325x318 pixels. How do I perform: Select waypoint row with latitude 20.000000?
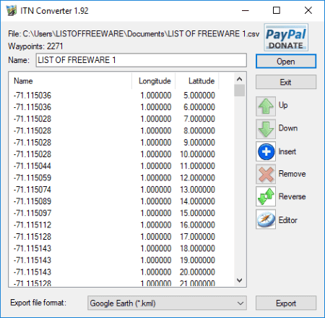point(114,272)
